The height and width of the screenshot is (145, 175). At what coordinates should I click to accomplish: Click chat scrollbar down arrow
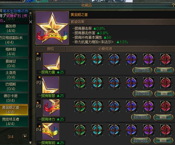pyautogui.click(x=31, y=143)
